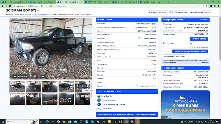
Task: Click ClearVin report icon in services list
Action: click(99, 96)
